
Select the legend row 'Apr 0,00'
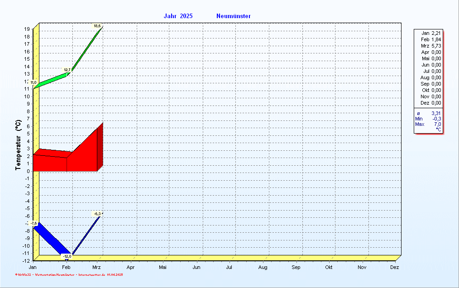431,52
